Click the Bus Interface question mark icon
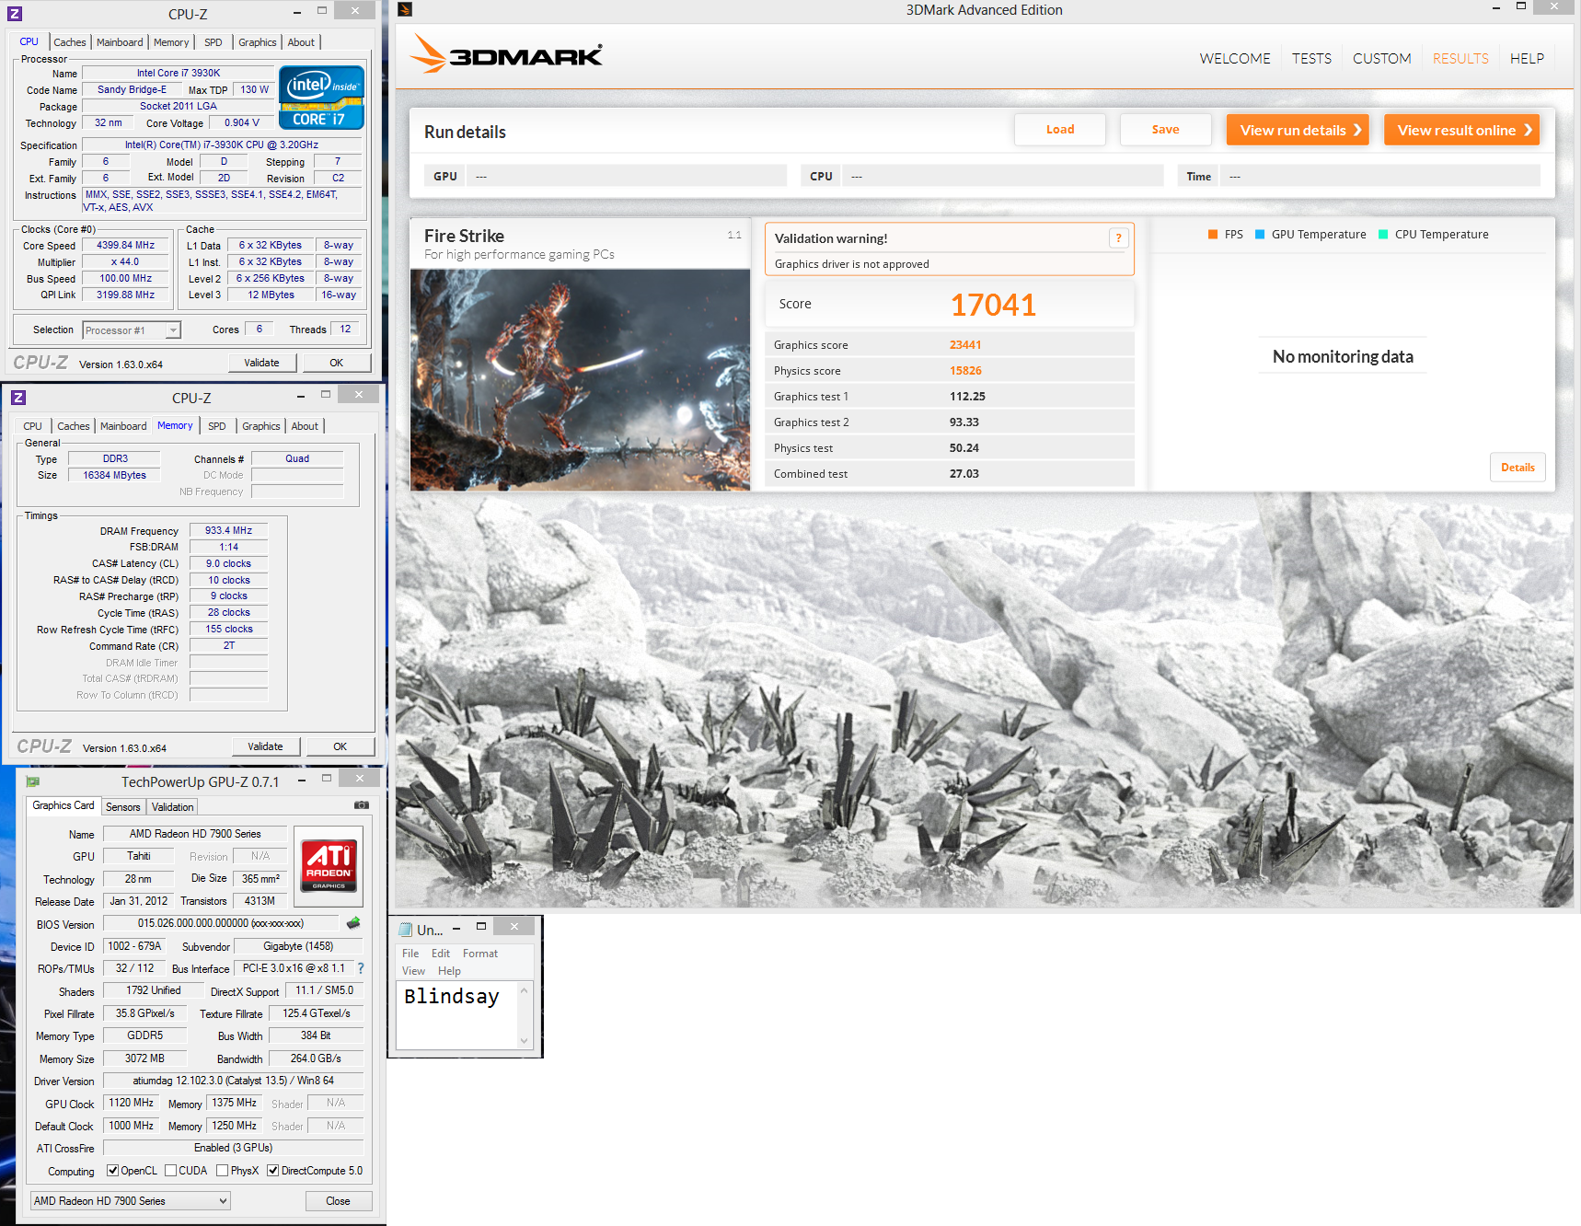 point(361,968)
